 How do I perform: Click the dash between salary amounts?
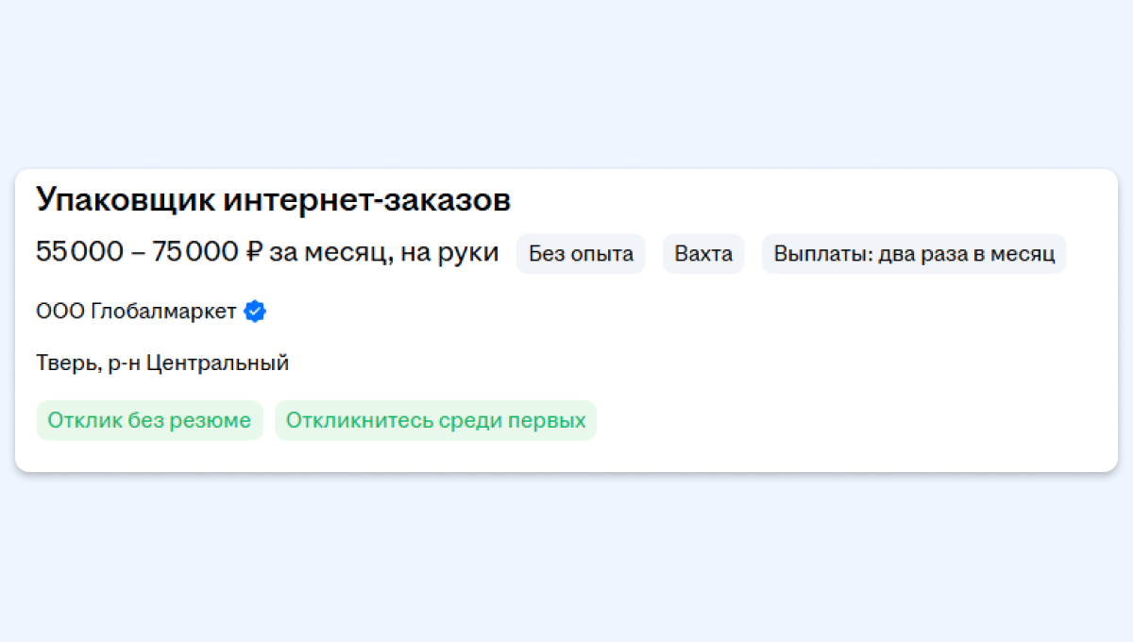pyautogui.click(x=138, y=253)
